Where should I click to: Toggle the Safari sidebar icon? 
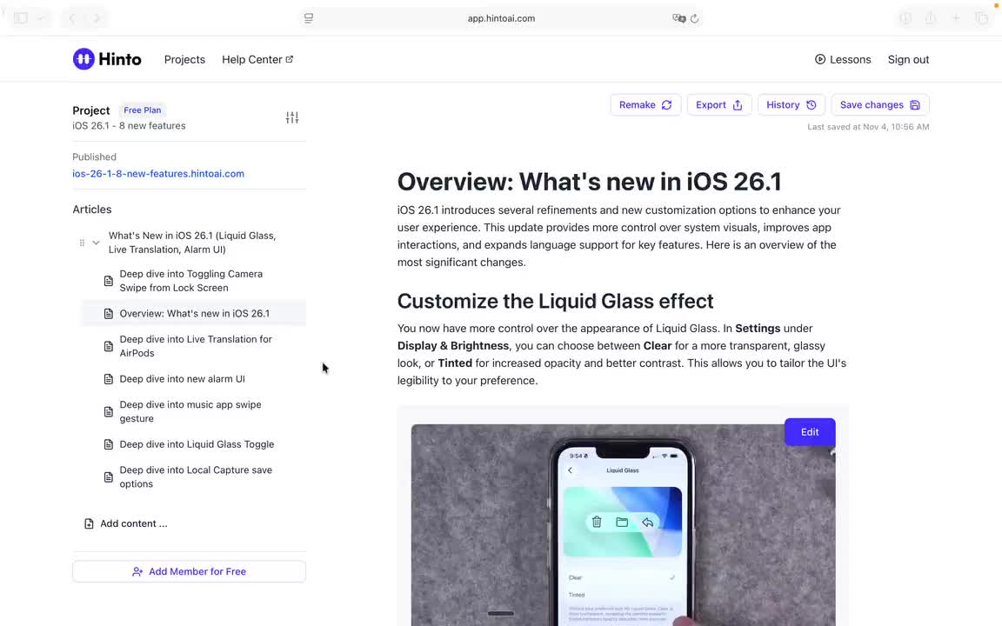[21, 18]
